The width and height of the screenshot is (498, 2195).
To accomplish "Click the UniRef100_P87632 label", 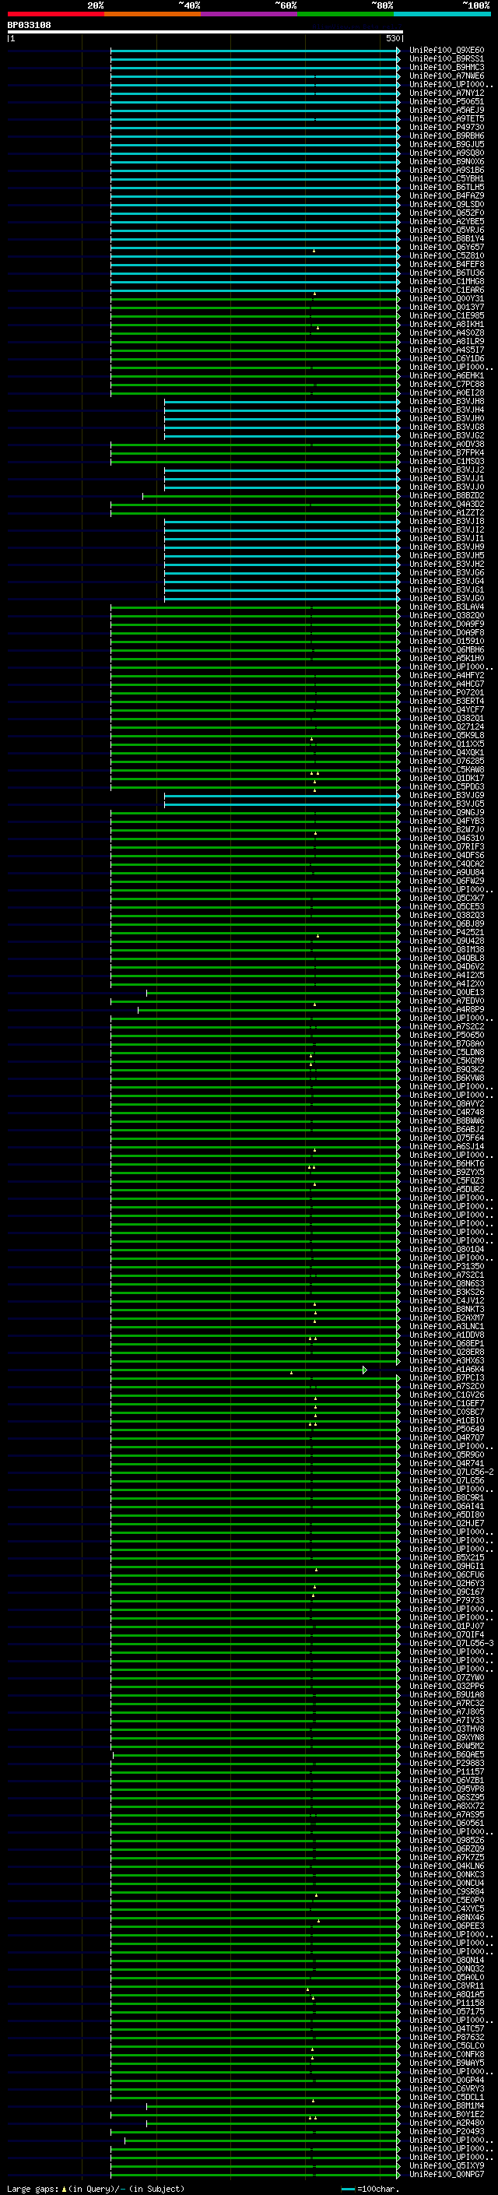I will click(x=446, y=2038).
